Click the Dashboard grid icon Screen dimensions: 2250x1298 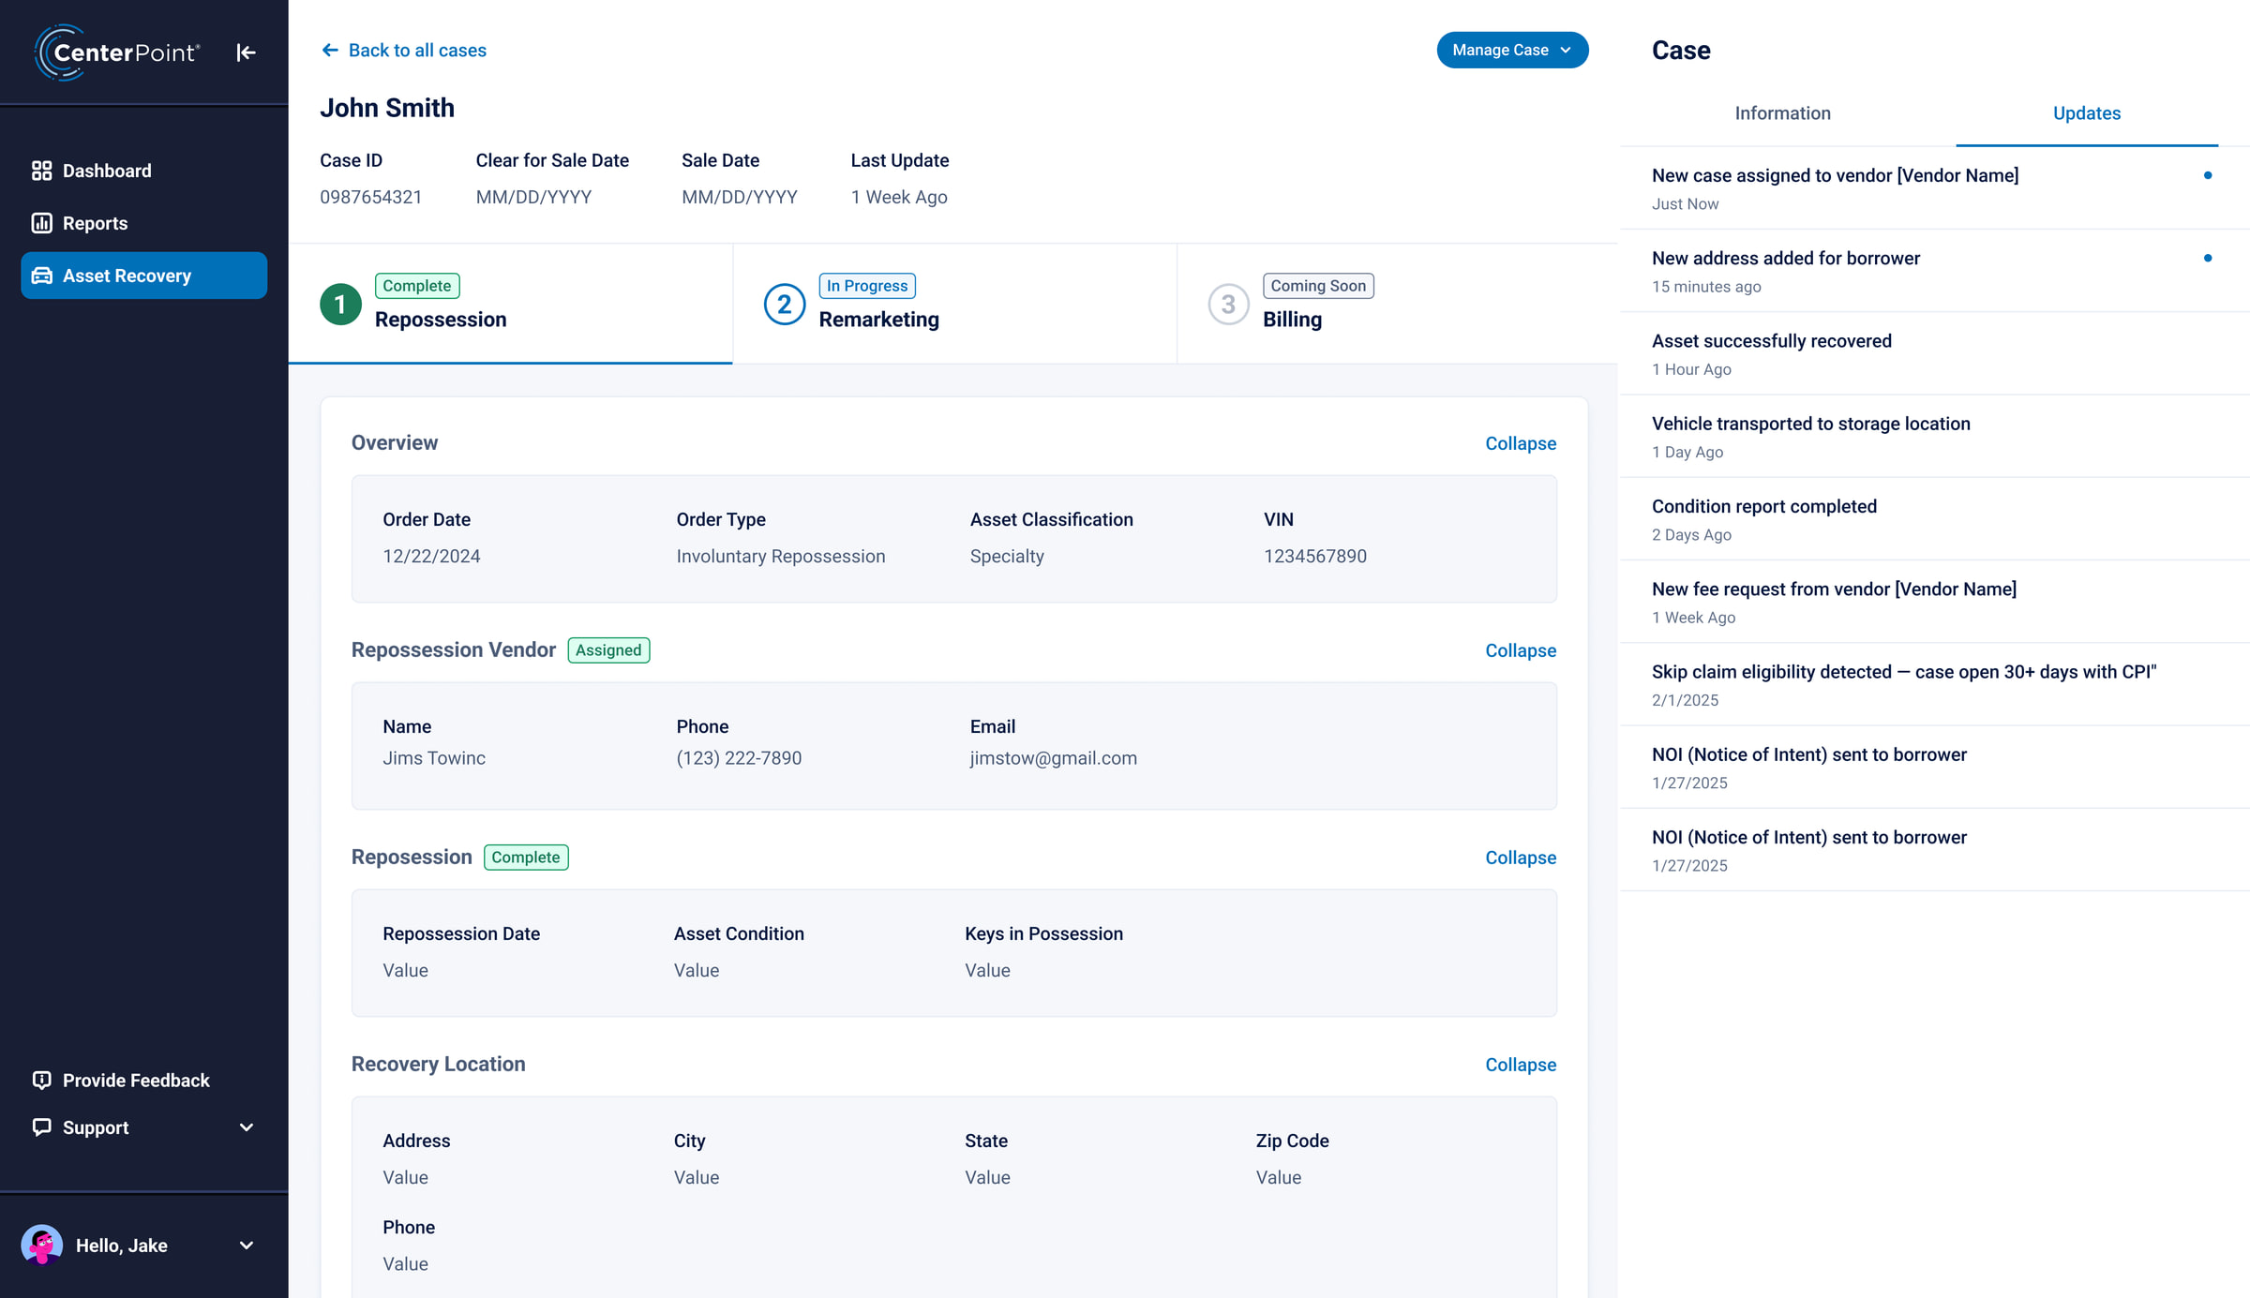[x=41, y=171]
